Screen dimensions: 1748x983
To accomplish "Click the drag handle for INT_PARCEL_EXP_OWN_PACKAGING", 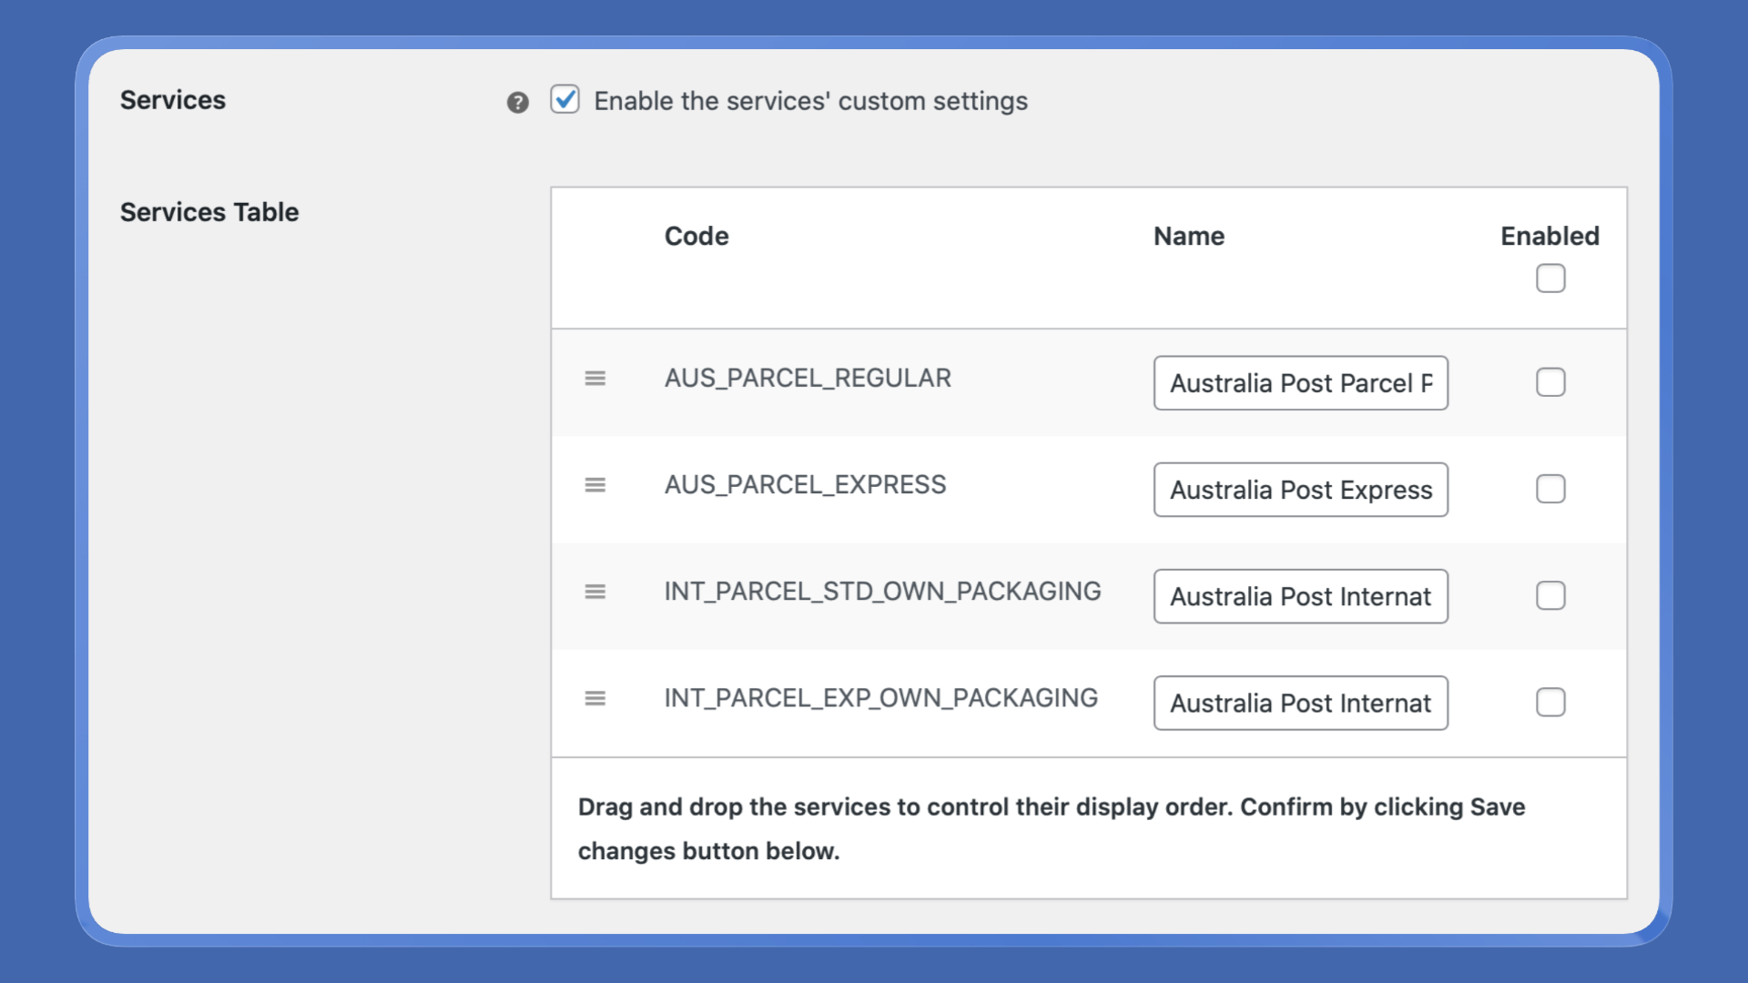I will coord(595,698).
